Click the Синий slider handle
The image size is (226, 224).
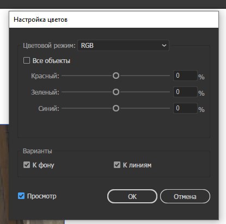tap(116, 108)
